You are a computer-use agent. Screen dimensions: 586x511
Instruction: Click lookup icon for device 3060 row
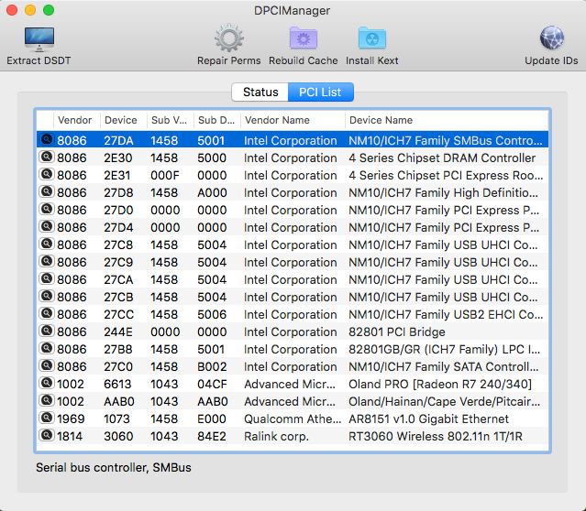(x=47, y=435)
